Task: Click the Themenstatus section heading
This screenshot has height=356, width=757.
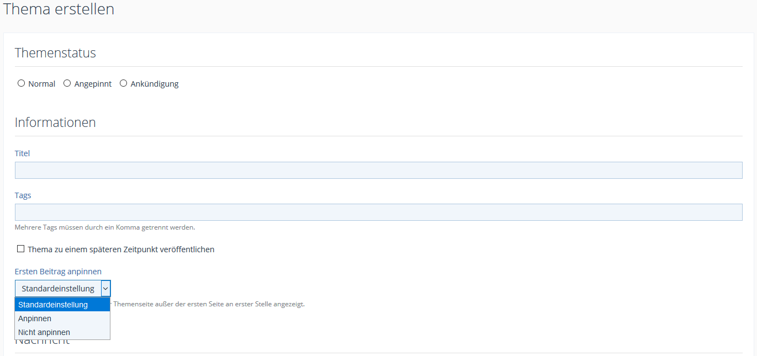Action: (x=55, y=53)
